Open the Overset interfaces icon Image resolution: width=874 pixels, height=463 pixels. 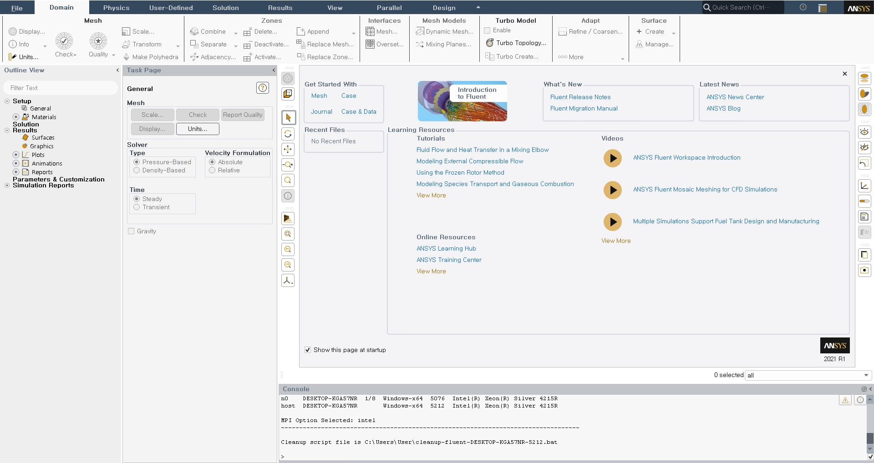[x=370, y=44]
